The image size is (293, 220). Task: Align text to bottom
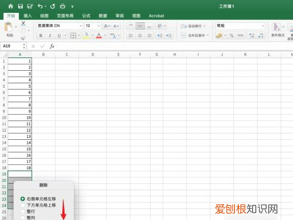(149, 26)
